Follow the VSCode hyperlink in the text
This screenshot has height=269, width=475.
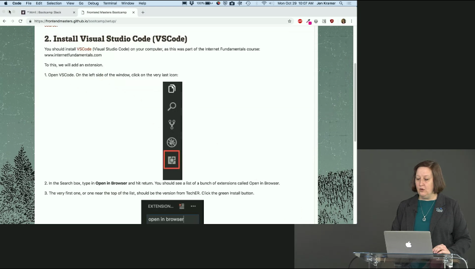[x=84, y=49]
